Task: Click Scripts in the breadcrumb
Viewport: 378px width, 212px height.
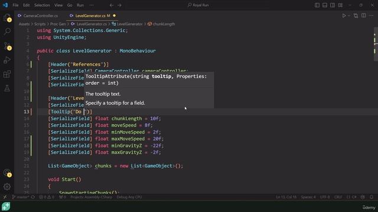Action: [x=40, y=24]
